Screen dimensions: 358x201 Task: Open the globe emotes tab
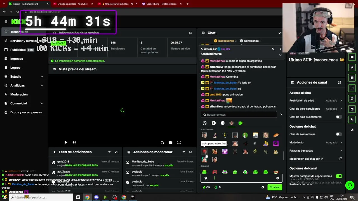click(223, 123)
